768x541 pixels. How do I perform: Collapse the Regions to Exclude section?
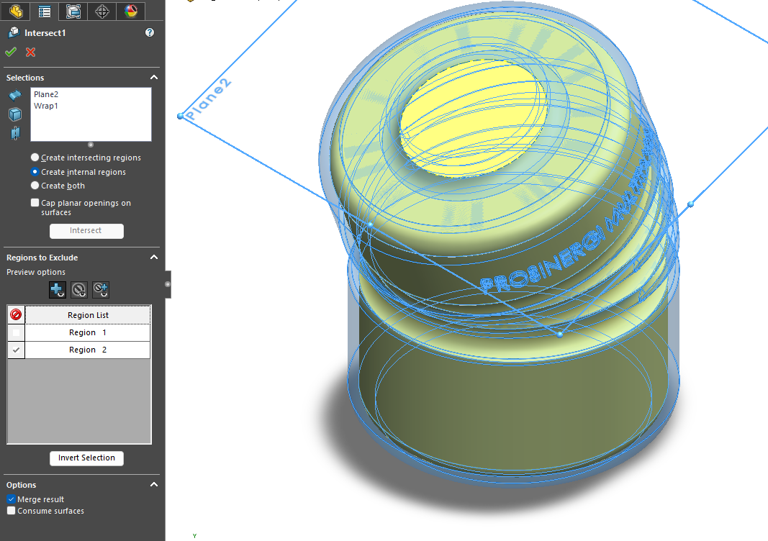(x=153, y=258)
